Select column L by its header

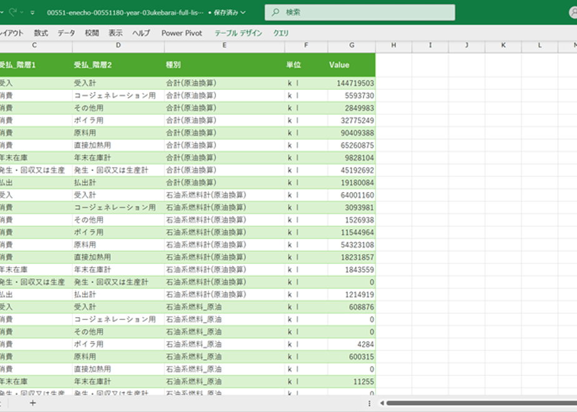click(x=540, y=45)
